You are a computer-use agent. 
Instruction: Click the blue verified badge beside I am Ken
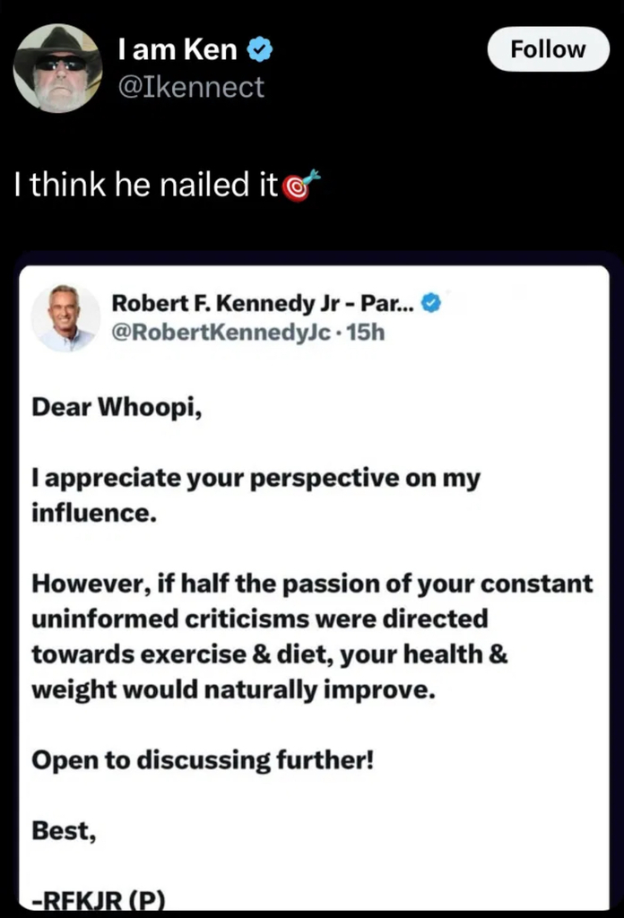258,51
